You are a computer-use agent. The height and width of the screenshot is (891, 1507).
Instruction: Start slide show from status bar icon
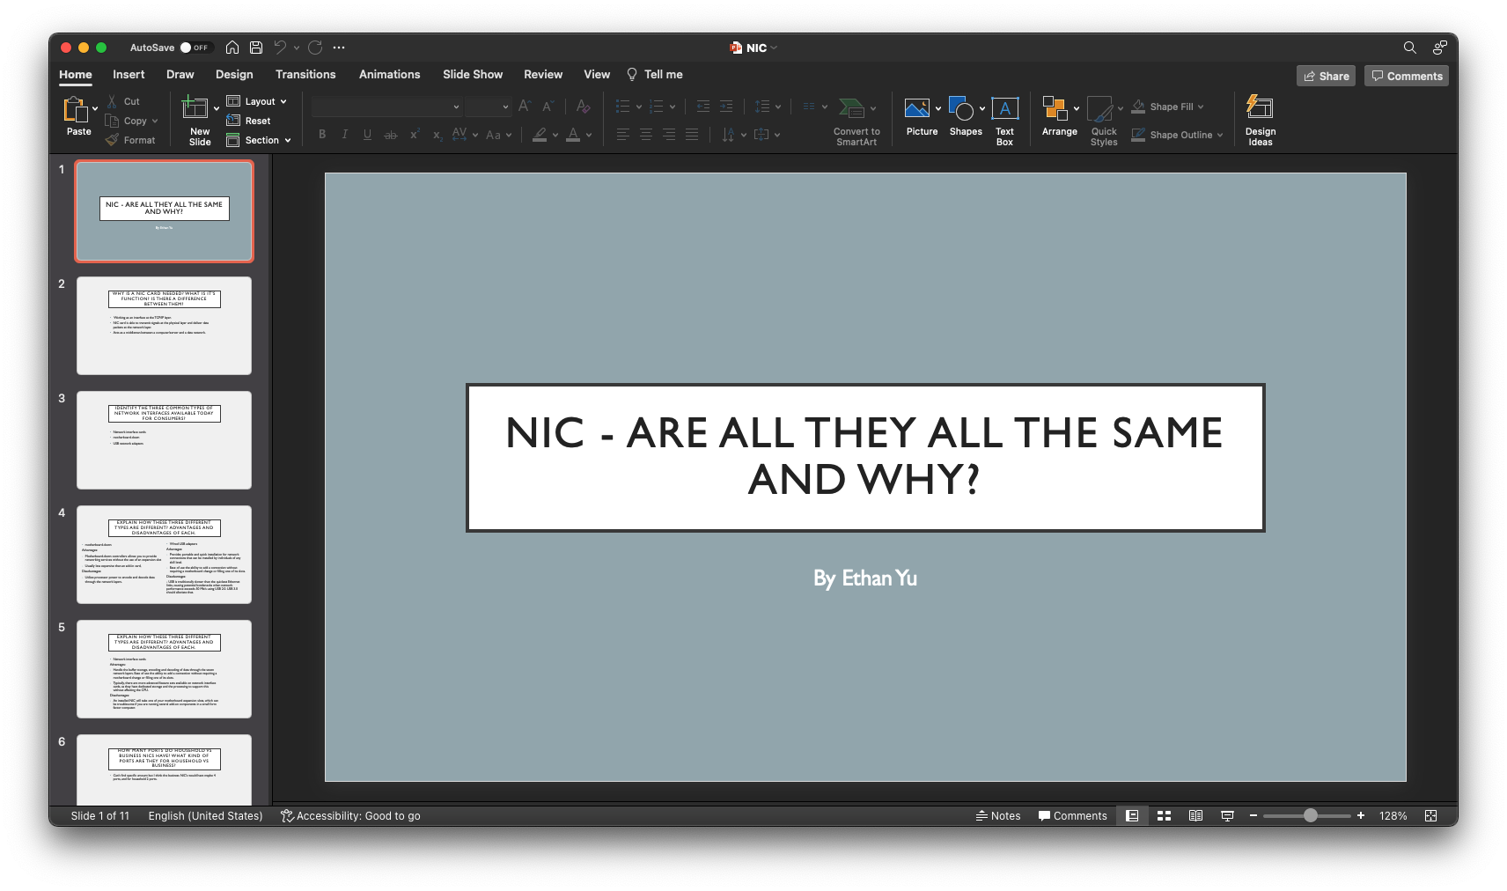pos(1227,816)
